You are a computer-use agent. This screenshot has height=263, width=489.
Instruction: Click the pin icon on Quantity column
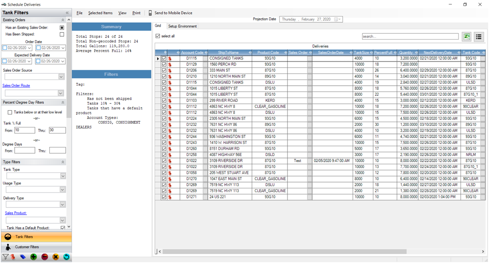[x=416, y=52]
